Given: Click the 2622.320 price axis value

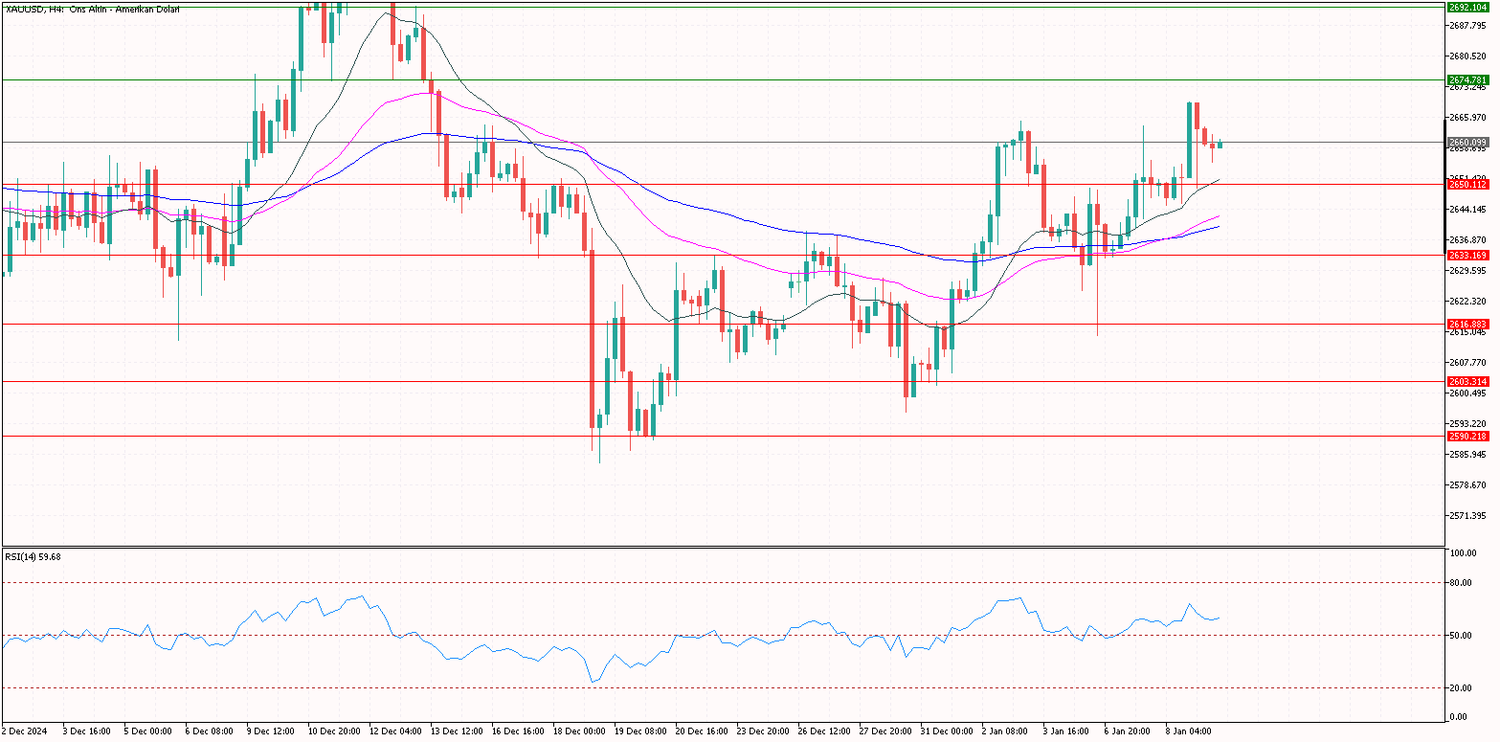Looking at the screenshot, I should click(x=1467, y=302).
